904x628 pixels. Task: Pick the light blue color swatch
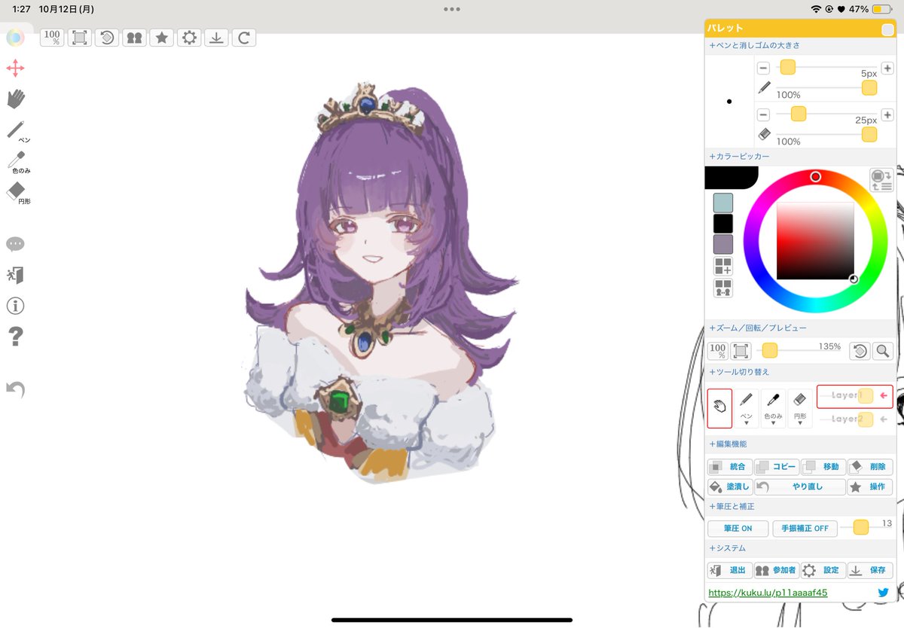tap(723, 203)
